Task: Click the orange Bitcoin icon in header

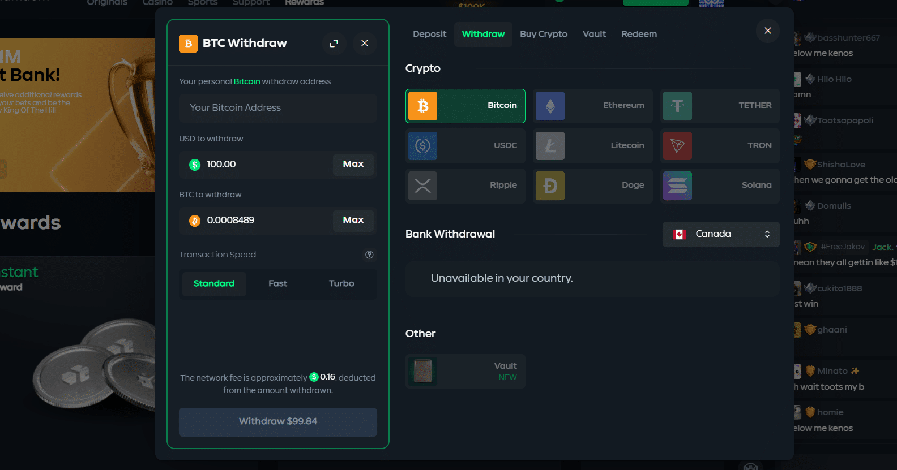Action: click(188, 44)
